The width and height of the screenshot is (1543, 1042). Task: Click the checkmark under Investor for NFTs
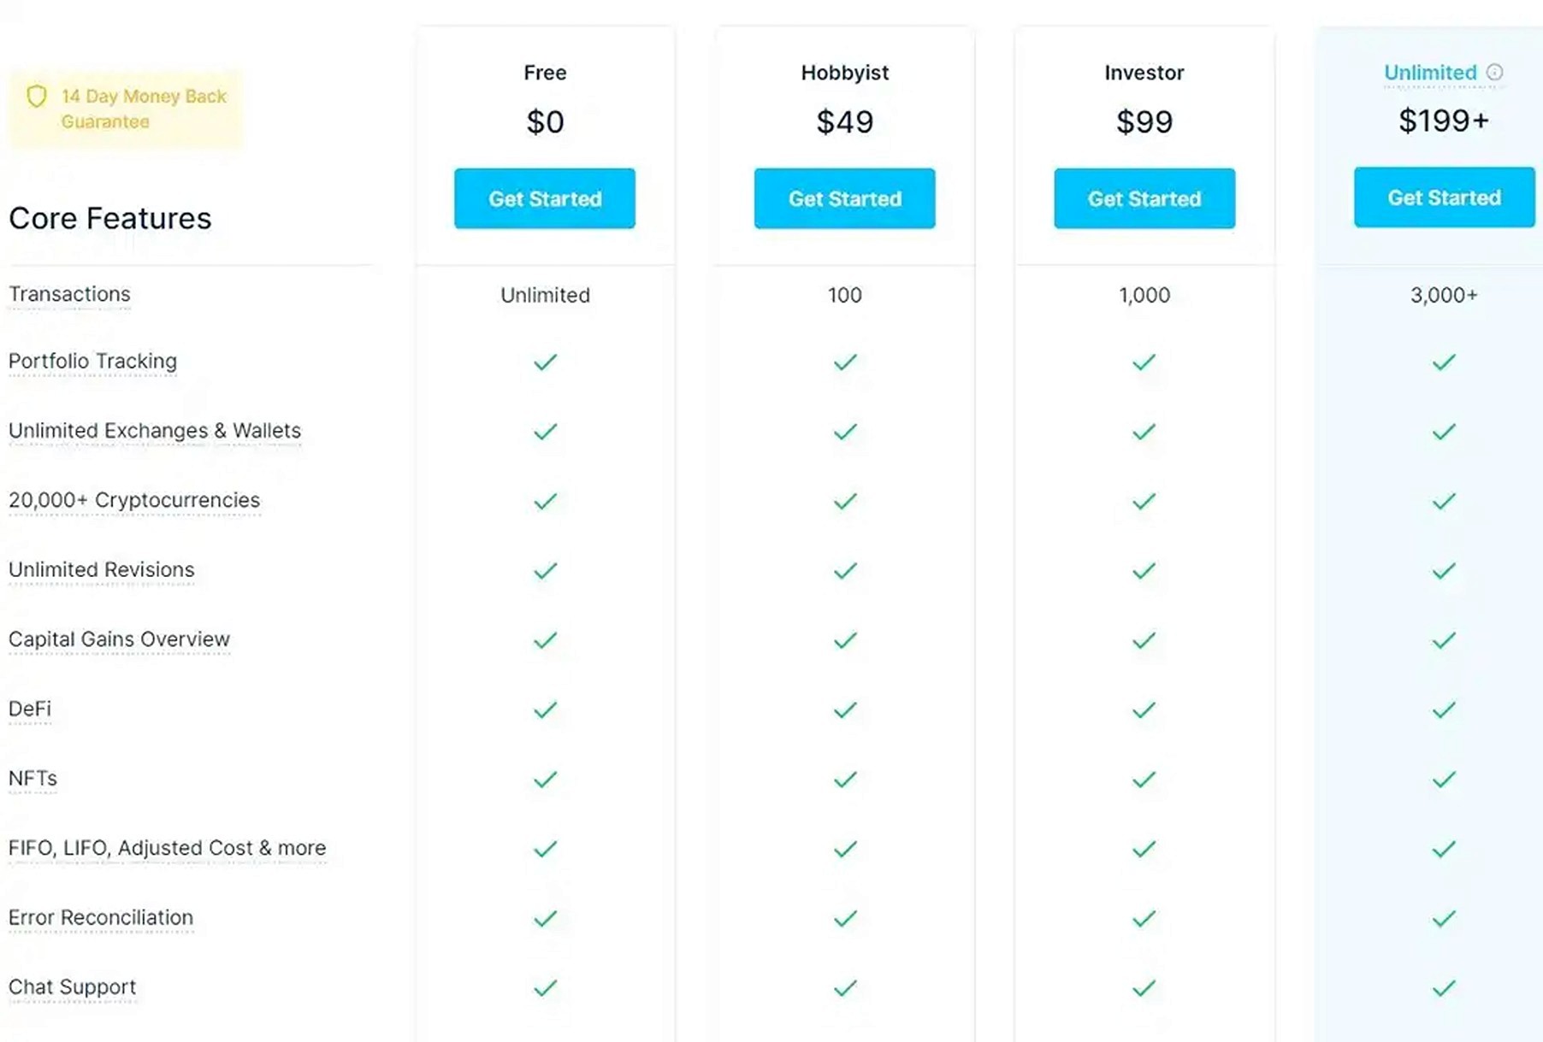tap(1144, 780)
